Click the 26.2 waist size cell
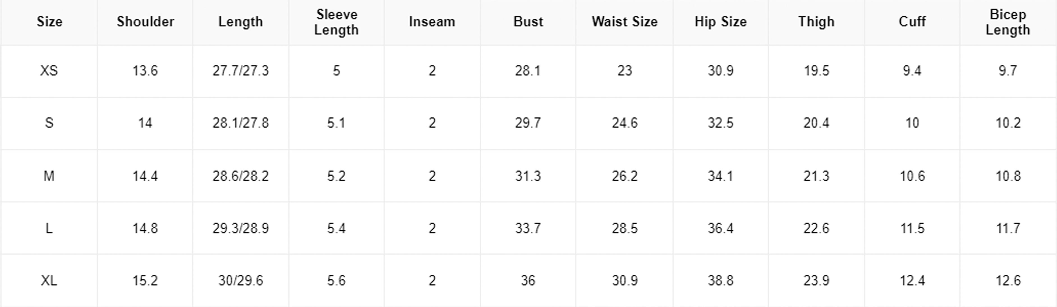Viewport: 1057px width, 307px height. [624, 176]
